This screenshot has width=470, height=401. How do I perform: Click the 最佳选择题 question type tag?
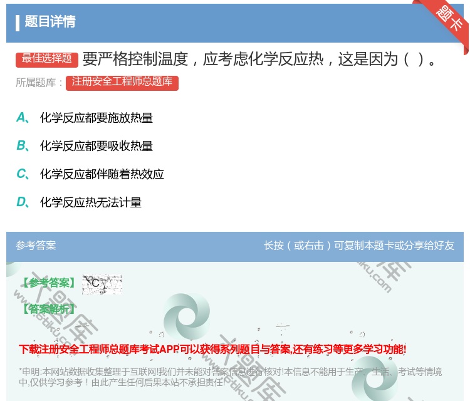coord(47,60)
